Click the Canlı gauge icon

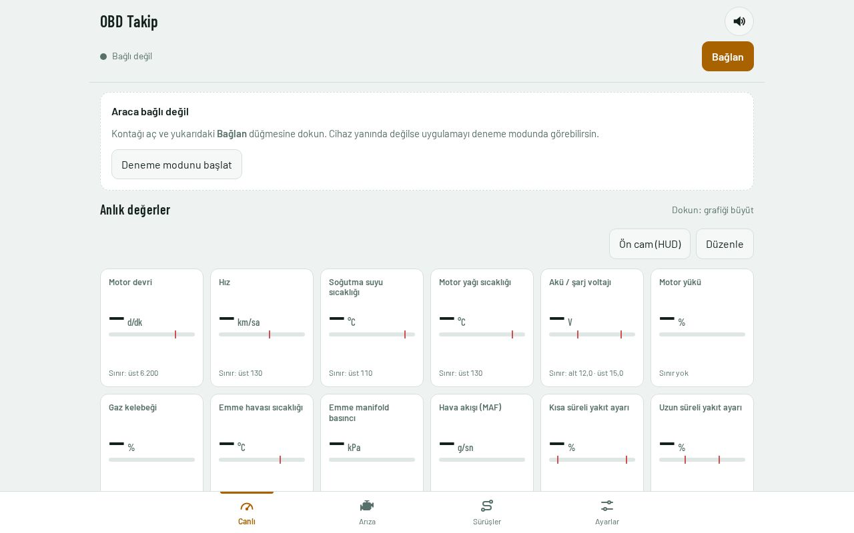pyautogui.click(x=247, y=506)
